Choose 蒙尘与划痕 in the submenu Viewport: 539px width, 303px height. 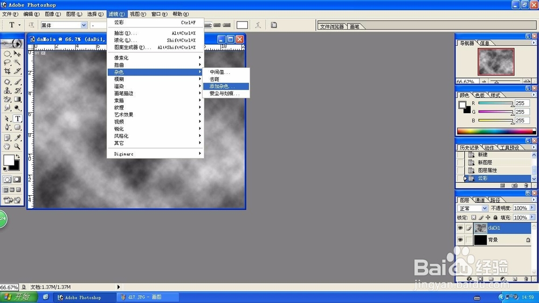(x=226, y=94)
